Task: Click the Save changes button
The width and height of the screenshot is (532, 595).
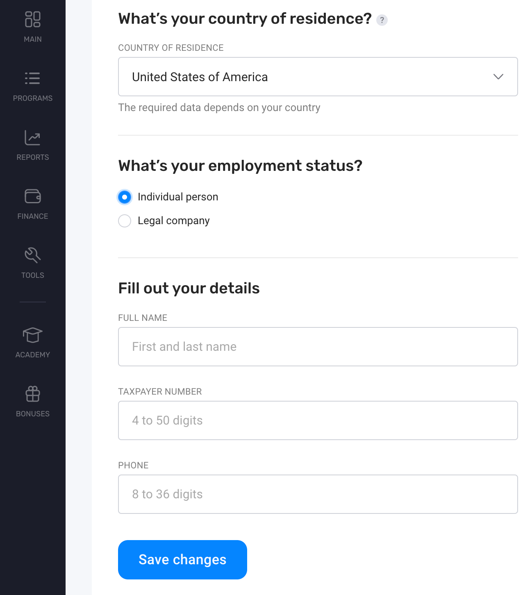Action: click(x=182, y=560)
